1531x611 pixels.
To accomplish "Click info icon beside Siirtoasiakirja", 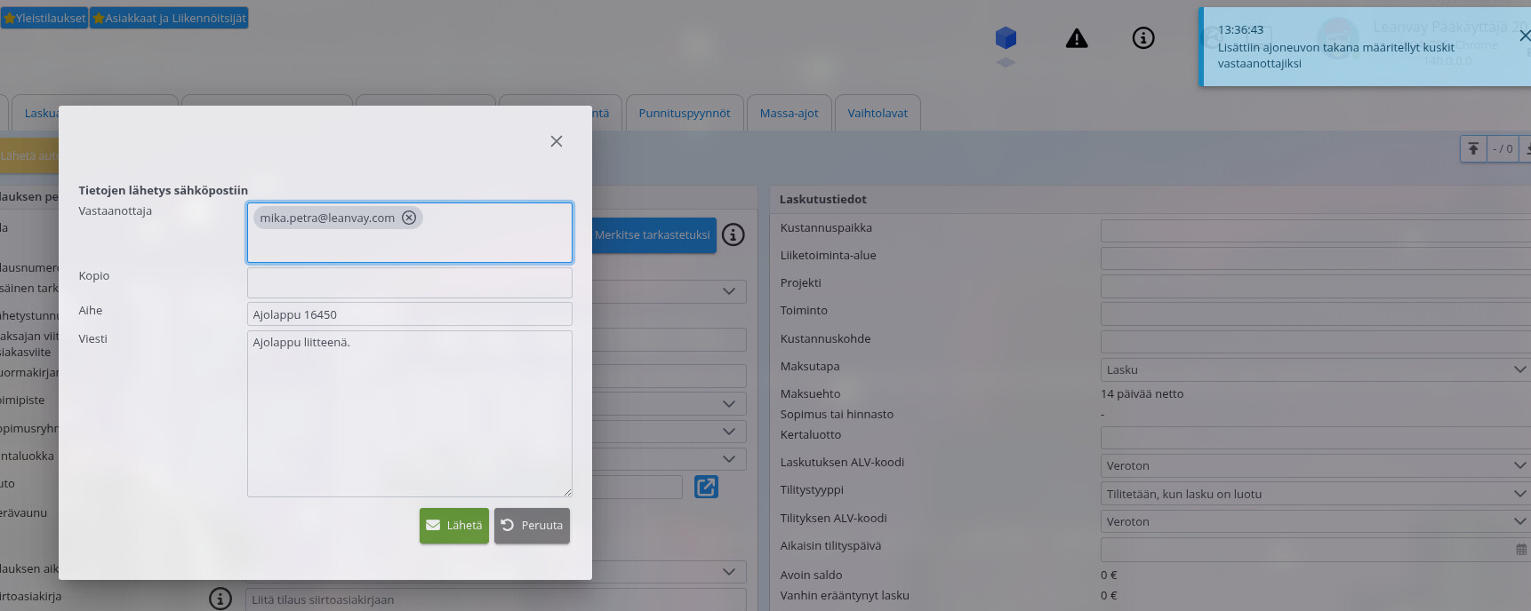I will [220, 599].
